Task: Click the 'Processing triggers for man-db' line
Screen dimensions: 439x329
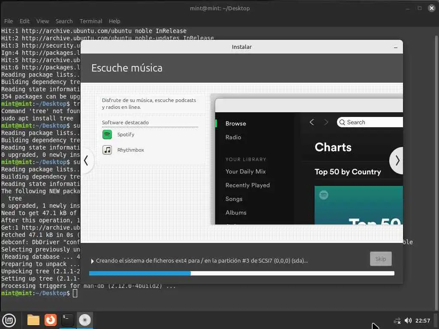Action: click(x=88, y=286)
